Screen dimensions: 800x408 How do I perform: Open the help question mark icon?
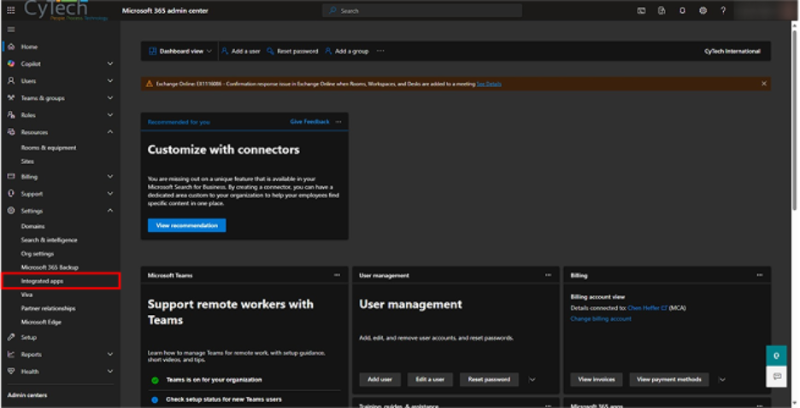coord(723,11)
